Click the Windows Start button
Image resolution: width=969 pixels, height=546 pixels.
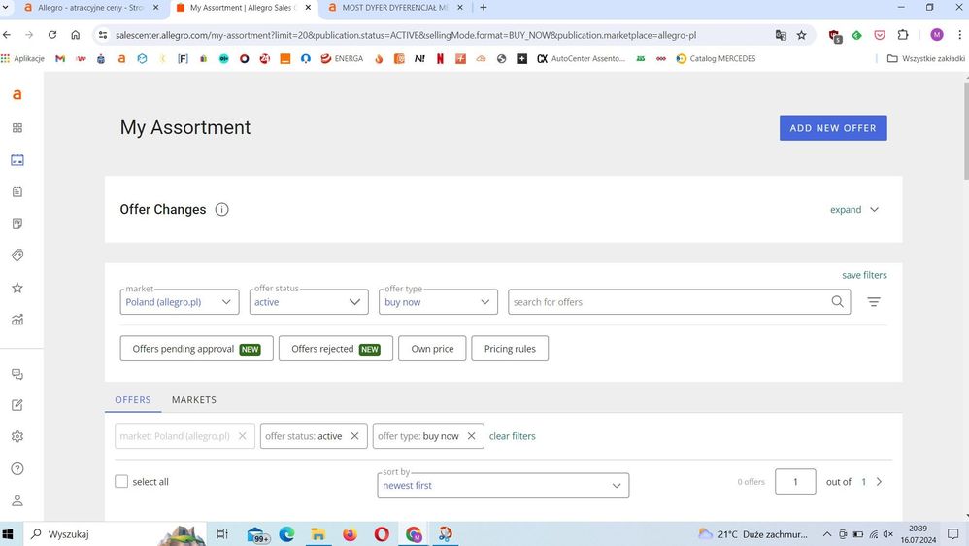tap(8, 534)
